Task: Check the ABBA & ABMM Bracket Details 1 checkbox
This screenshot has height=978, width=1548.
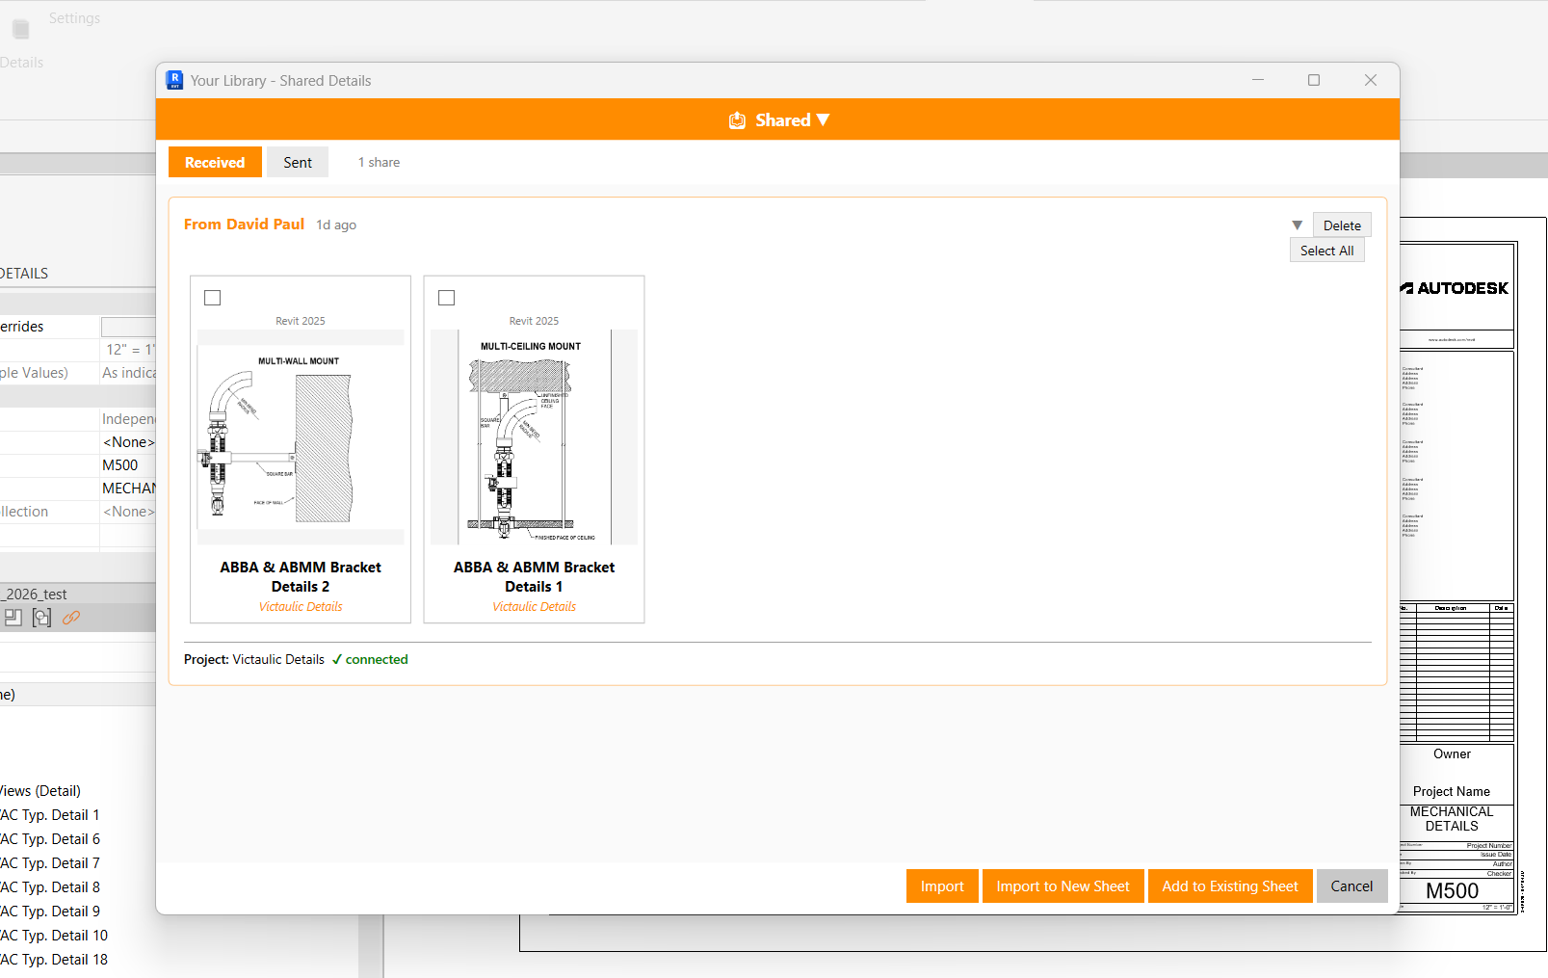Action: pyautogui.click(x=446, y=298)
